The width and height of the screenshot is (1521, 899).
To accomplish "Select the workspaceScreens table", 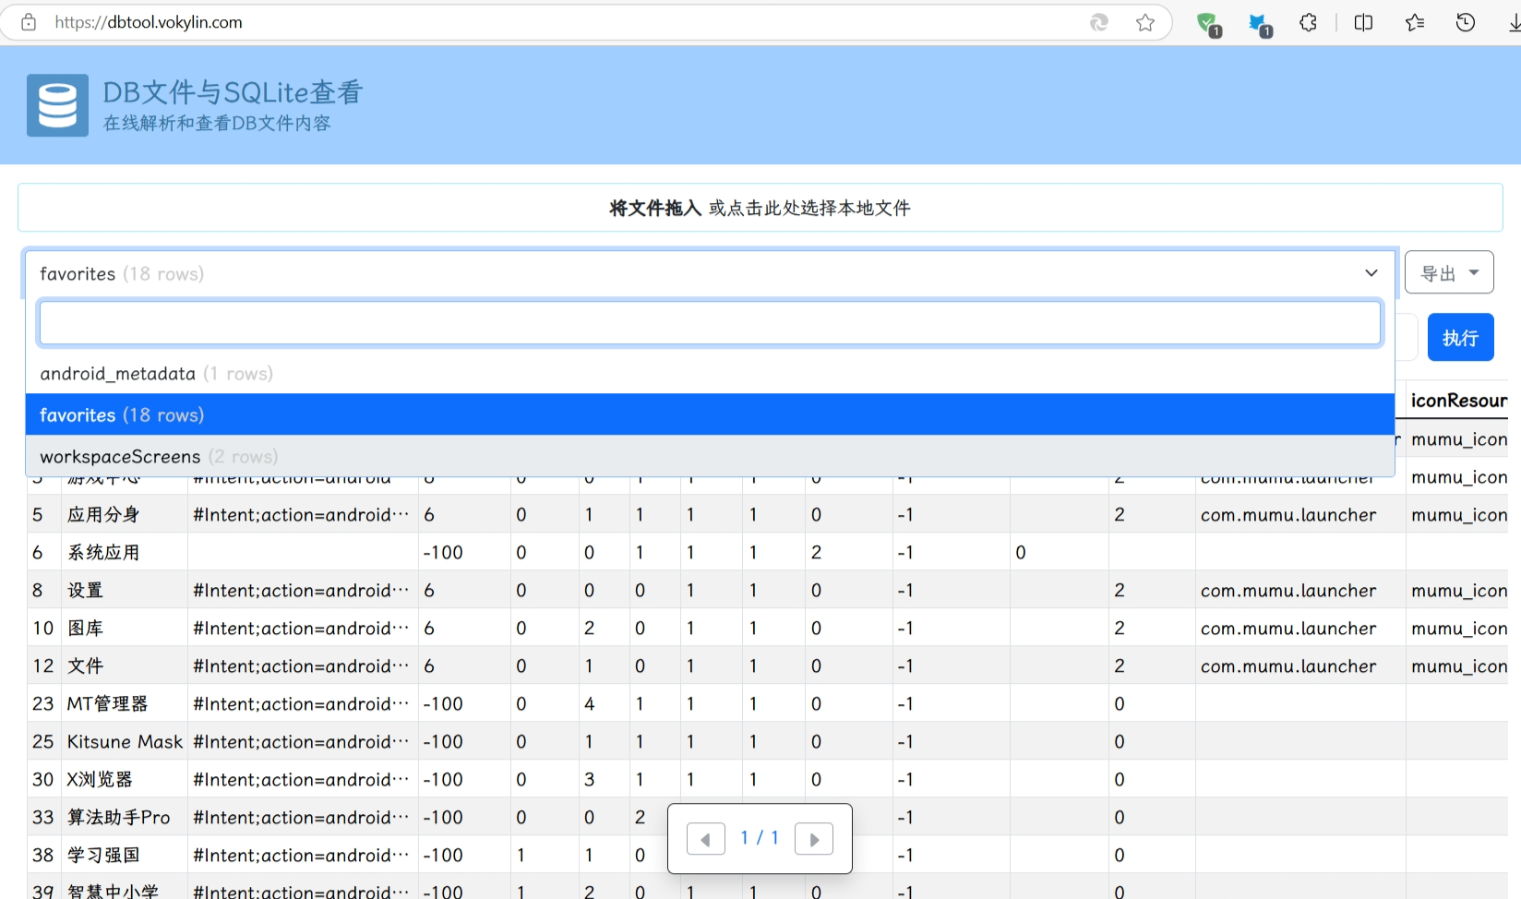I will pos(158,455).
